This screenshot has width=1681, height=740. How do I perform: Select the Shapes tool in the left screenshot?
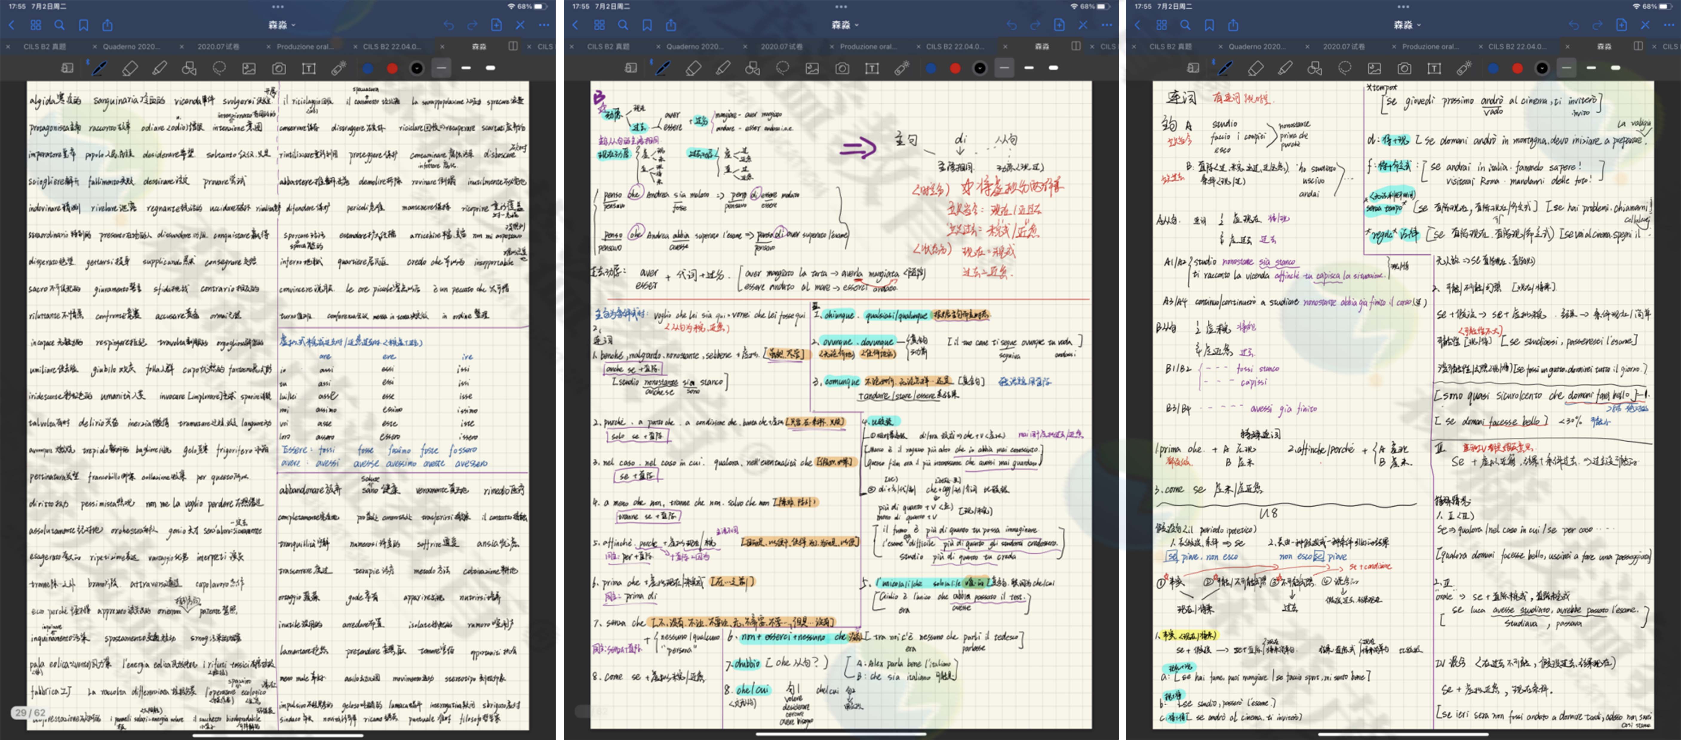(189, 68)
